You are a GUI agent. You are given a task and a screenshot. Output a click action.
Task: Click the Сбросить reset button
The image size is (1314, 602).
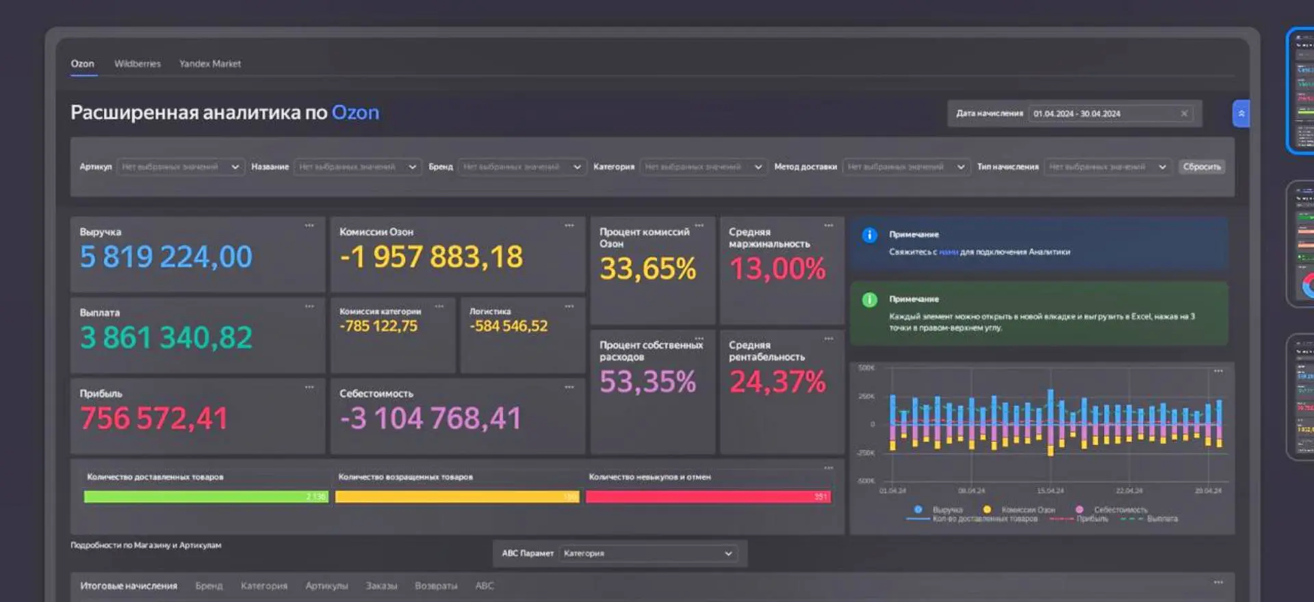1202,167
